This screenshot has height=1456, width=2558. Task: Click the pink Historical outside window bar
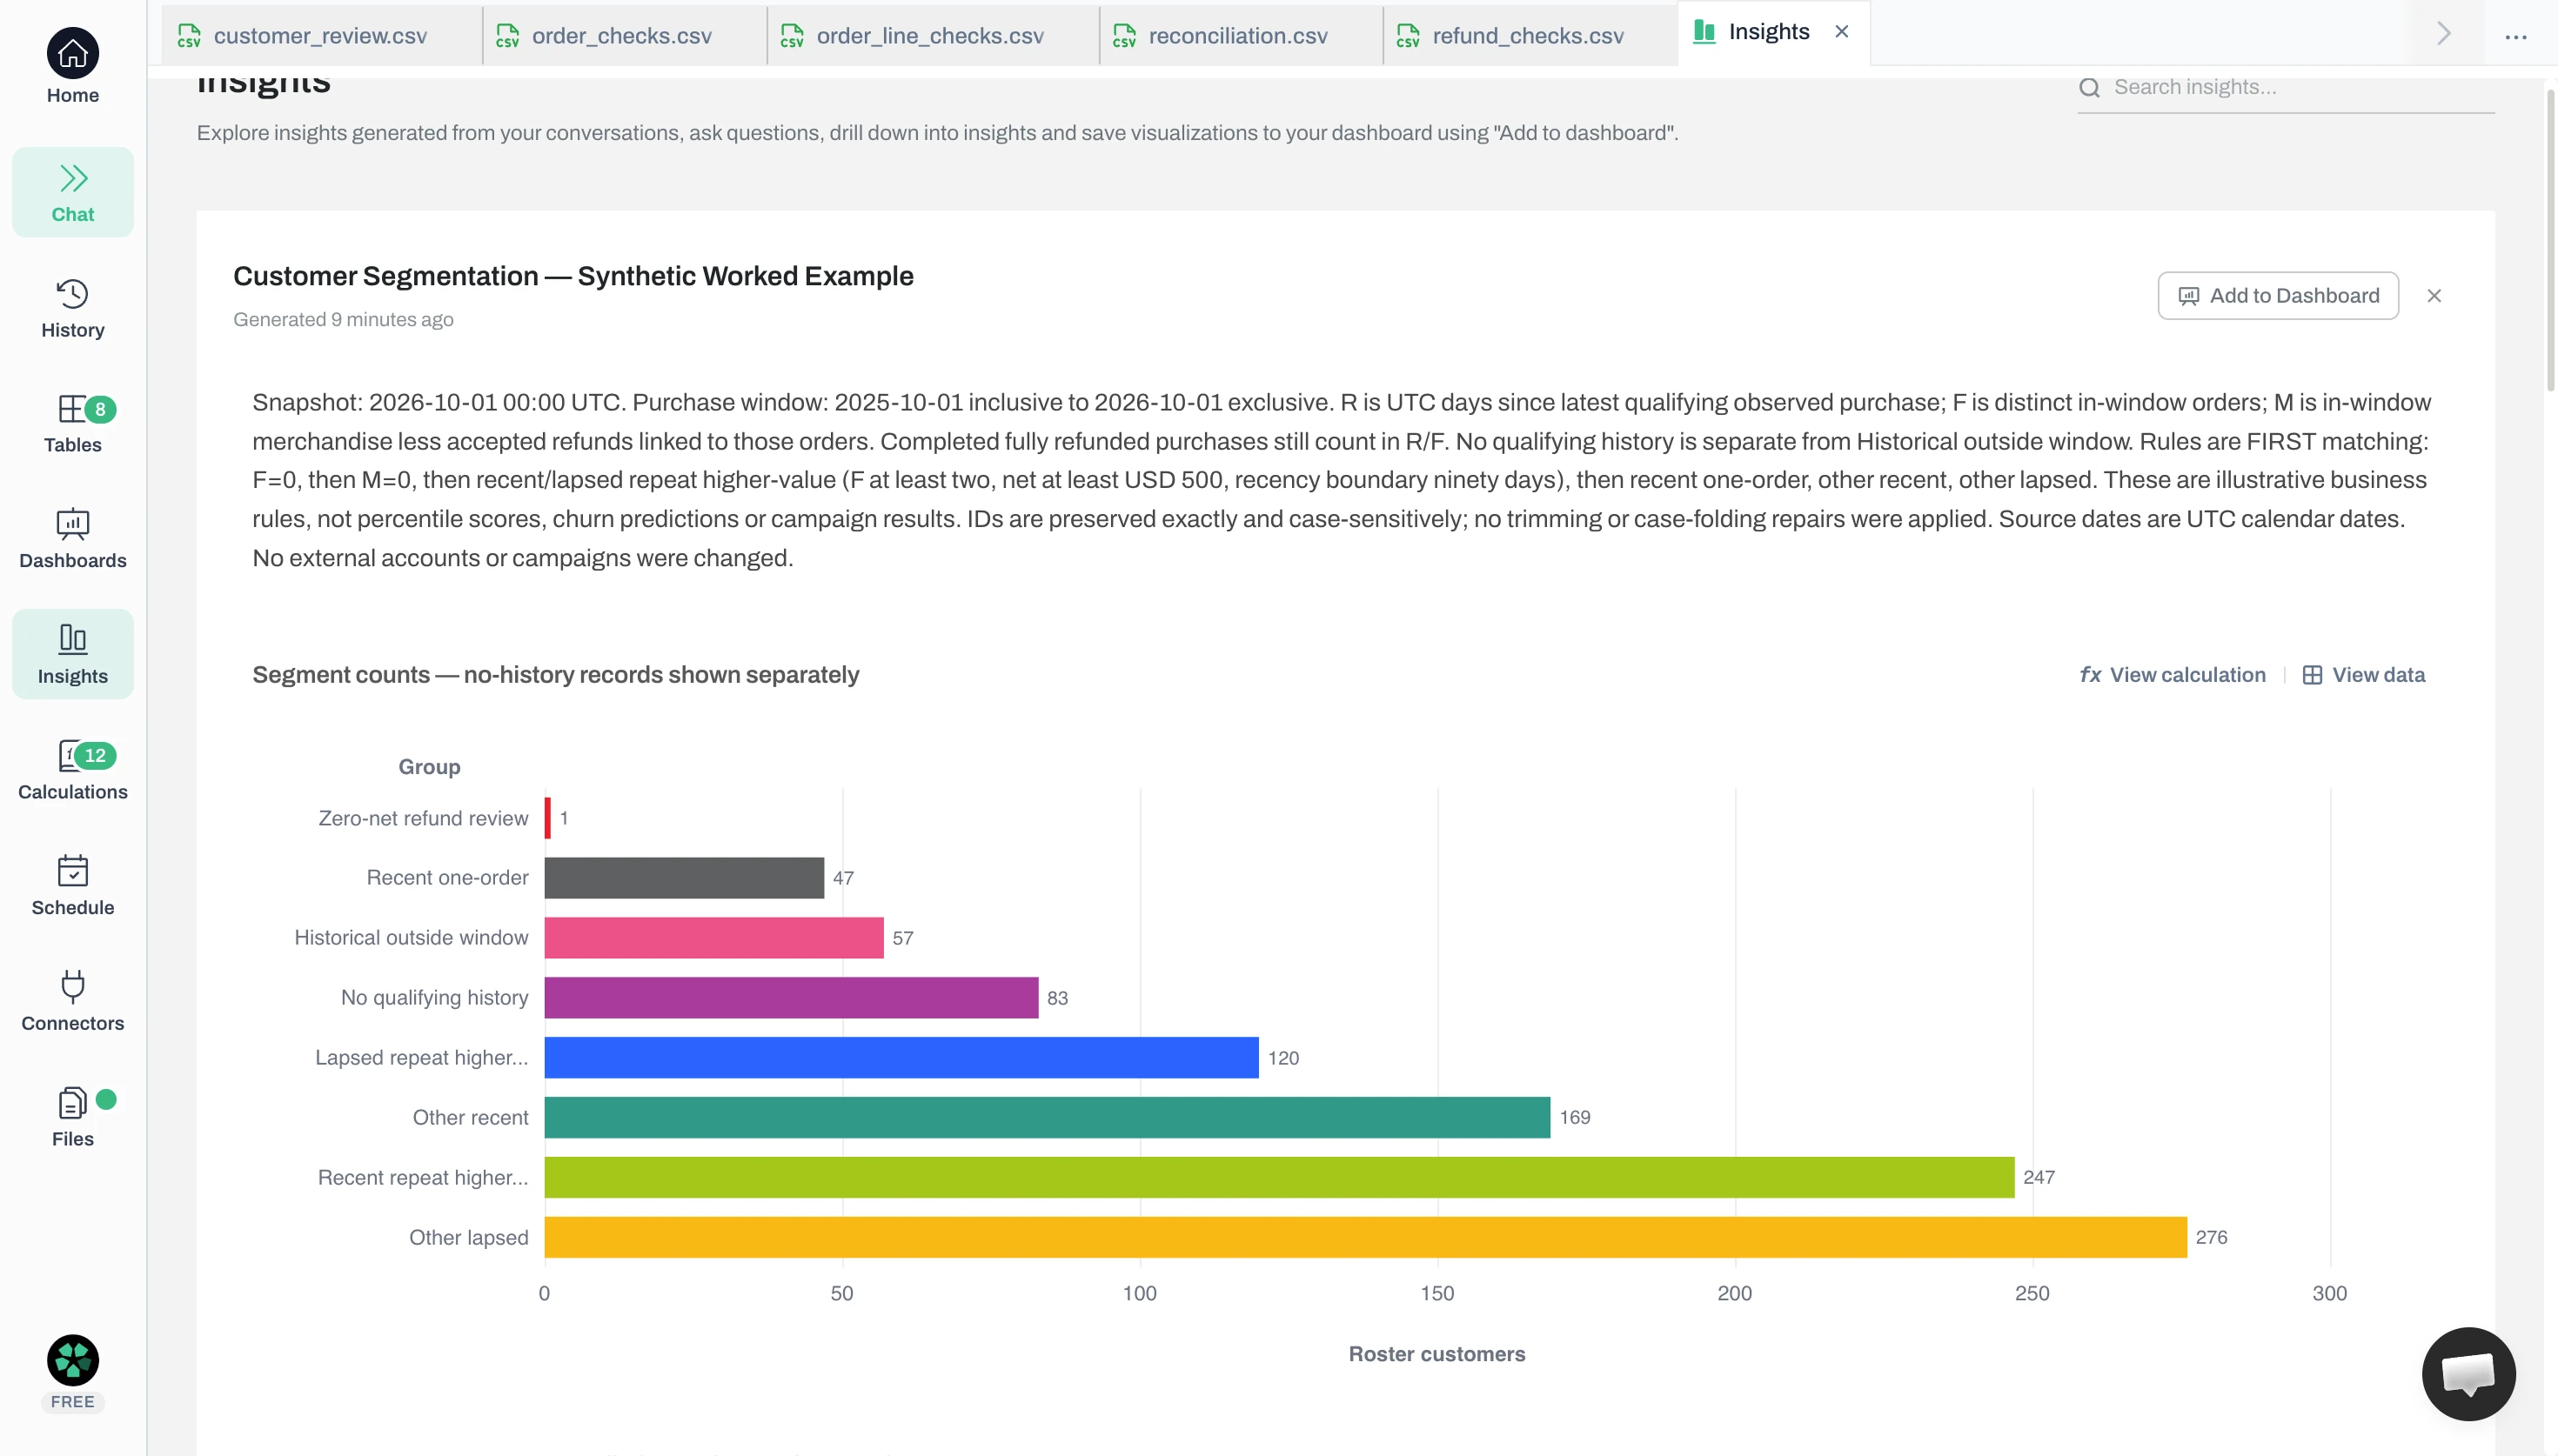pyautogui.click(x=714, y=938)
